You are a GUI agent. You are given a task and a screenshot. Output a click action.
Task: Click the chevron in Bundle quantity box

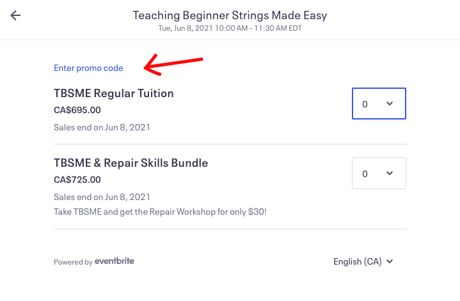click(x=390, y=173)
